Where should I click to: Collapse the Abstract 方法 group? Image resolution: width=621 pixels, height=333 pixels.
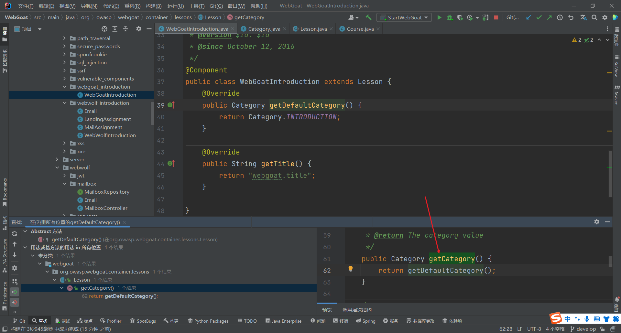pos(25,231)
